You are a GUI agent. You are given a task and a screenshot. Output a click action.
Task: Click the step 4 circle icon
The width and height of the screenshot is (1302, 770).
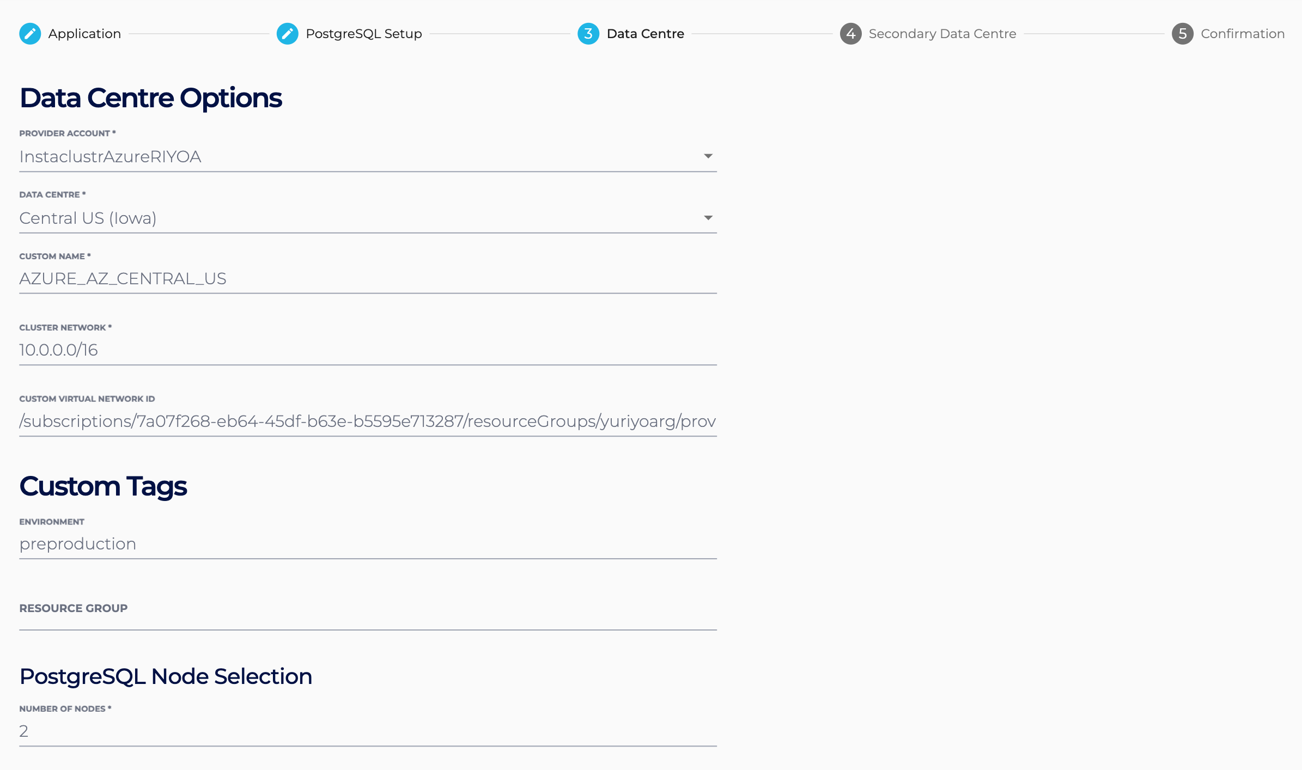pyautogui.click(x=850, y=34)
